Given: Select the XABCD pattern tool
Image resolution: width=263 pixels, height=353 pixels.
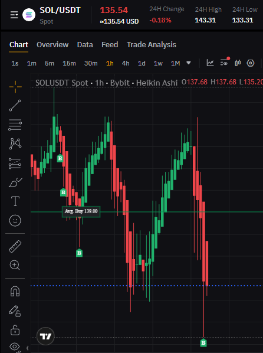Looking at the screenshot, I should pyautogui.click(x=15, y=143).
